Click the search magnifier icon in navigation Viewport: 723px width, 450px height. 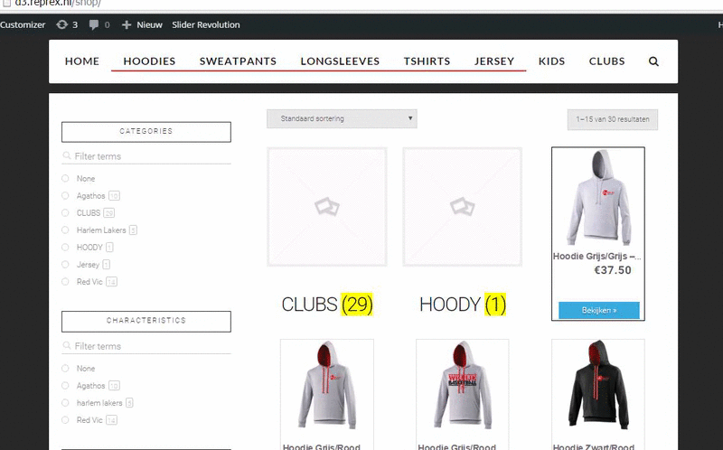click(653, 61)
